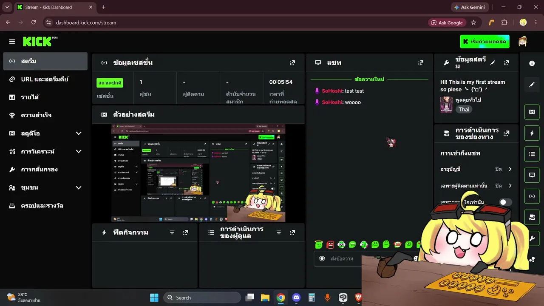Open สตรีม in the sidebar

(45, 61)
